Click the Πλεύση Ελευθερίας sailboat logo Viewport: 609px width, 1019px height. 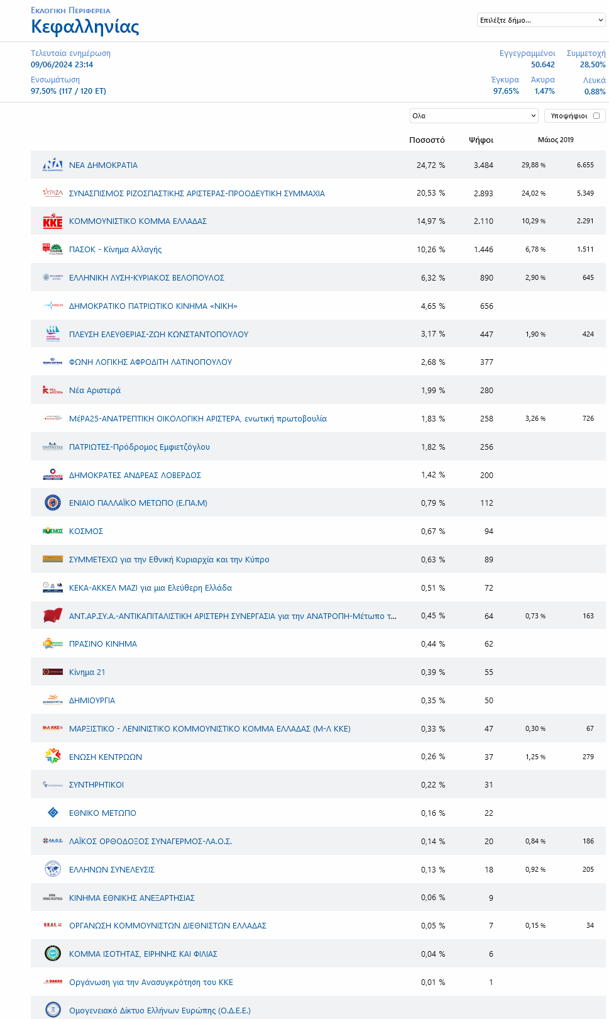click(53, 334)
